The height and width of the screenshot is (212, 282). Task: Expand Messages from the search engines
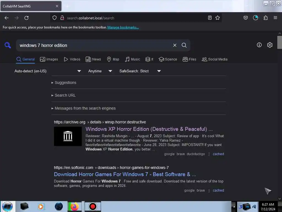pos(83,108)
